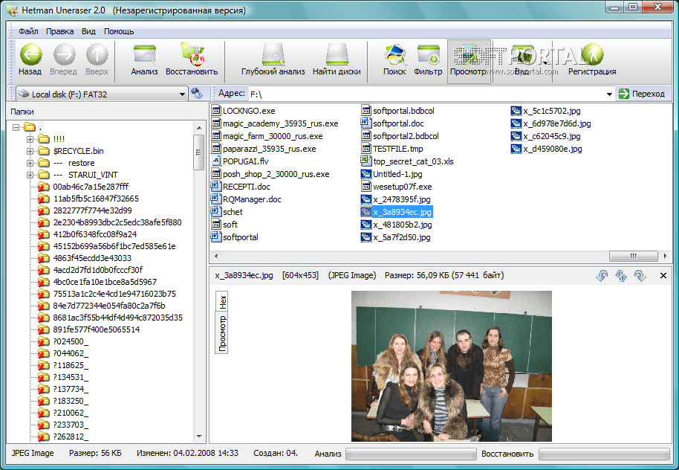The height and width of the screenshot is (470, 679).
Task: Select folder 4bc0ce1fa10e1bce8a5d5967
Action: click(x=97, y=282)
